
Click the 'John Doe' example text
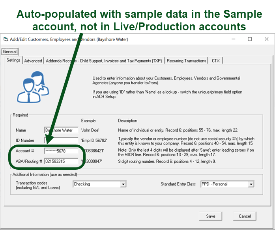tap(90, 130)
